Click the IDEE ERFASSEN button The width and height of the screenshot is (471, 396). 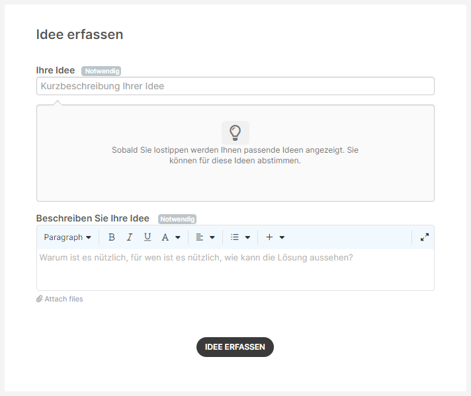click(235, 347)
